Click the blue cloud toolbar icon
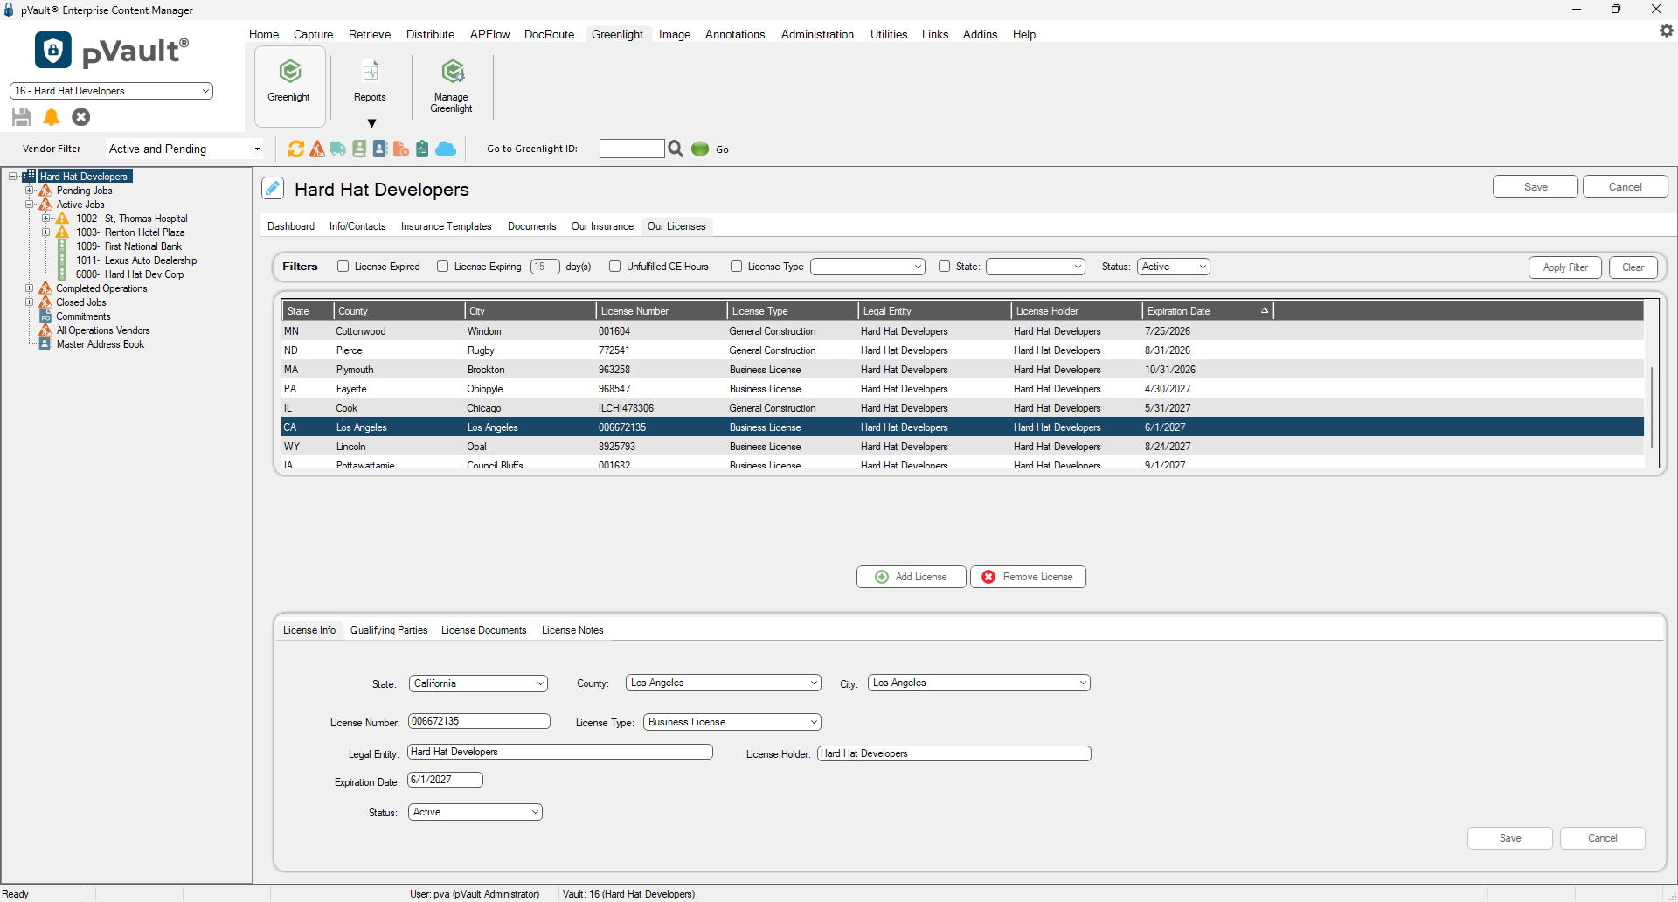Viewport: 1678px width, 902px height. click(x=446, y=149)
